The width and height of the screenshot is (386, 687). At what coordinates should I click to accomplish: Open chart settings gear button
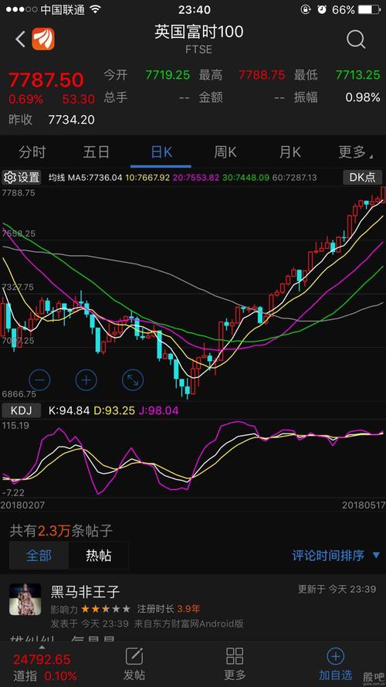pyautogui.click(x=22, y=178)
